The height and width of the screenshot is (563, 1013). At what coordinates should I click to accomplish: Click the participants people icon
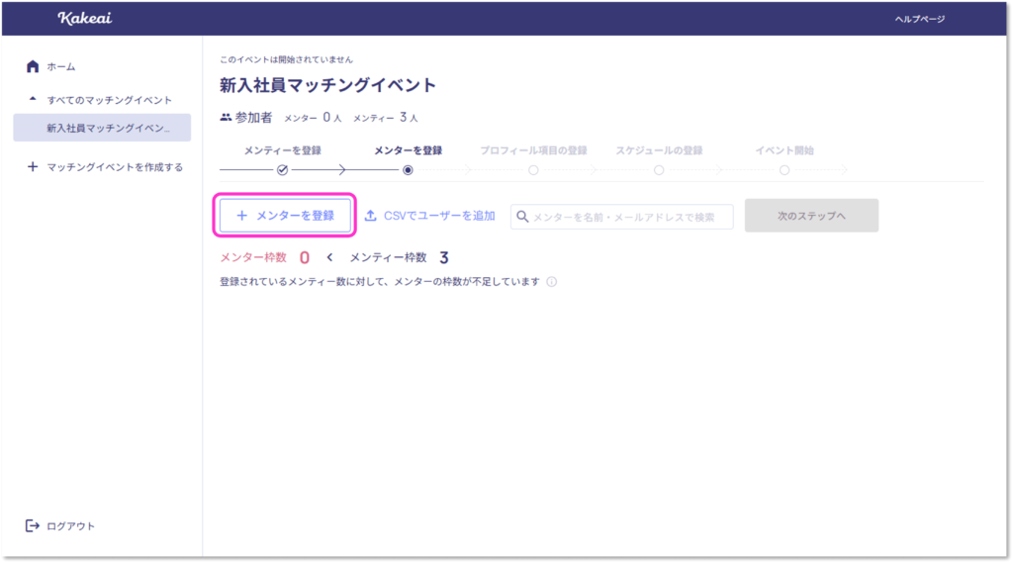point(226,118)
